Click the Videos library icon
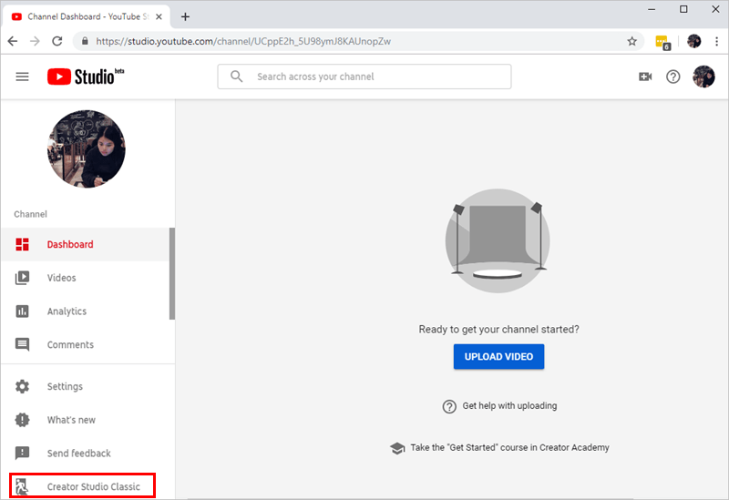Screen dimensions: 729x500 [22, 278]
